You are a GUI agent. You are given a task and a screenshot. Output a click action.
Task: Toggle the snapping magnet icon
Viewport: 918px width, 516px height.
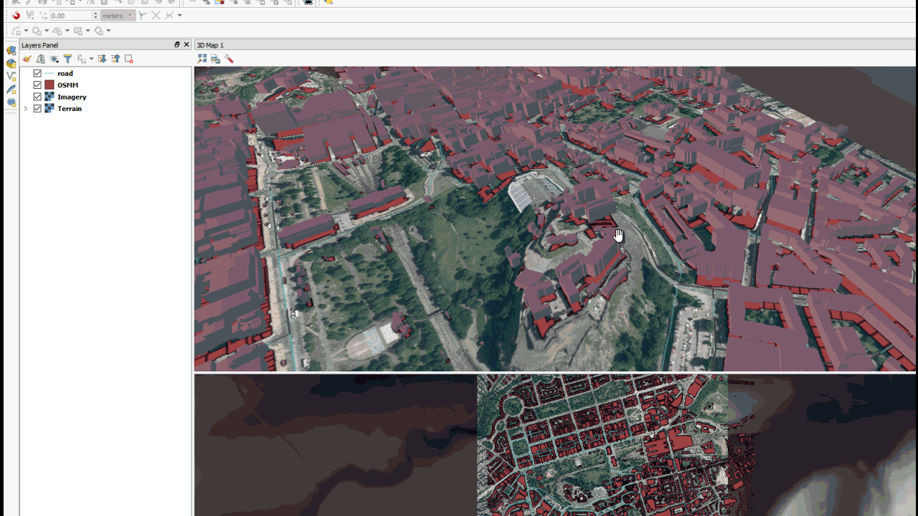(16, 15)
